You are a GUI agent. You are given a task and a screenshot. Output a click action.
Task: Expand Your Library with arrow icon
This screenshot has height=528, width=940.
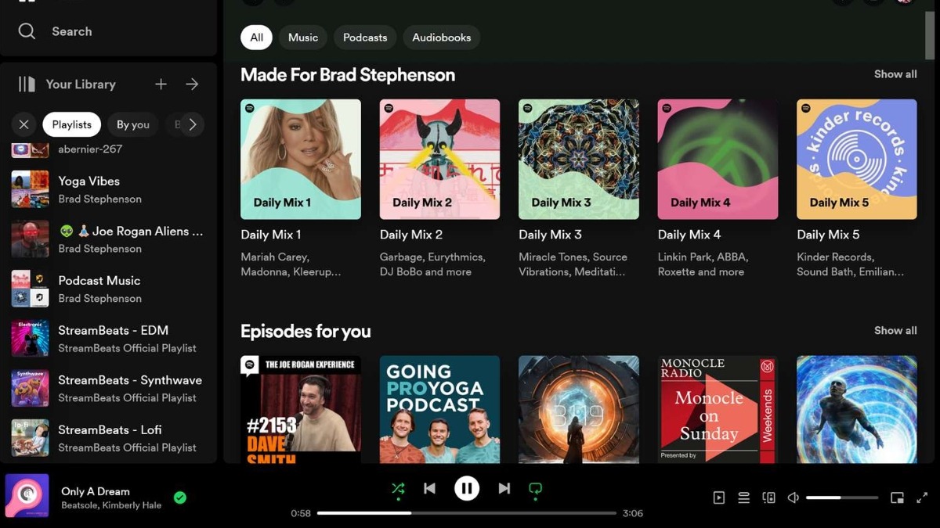pos(192,84)
